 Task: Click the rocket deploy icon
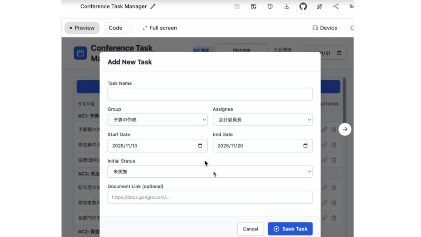(x=319, y=7)
